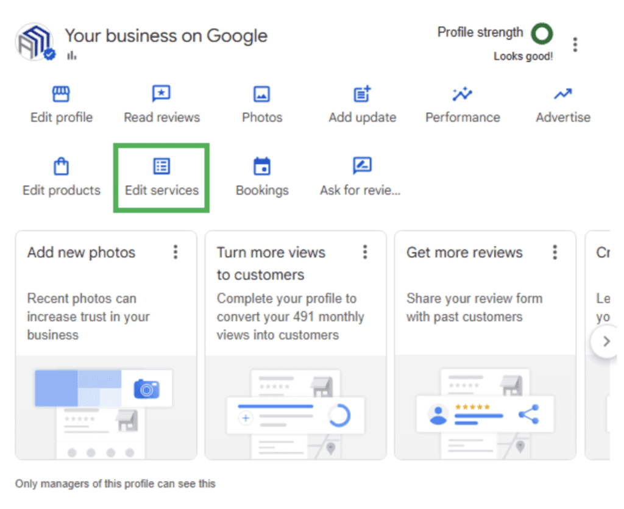Click the Read reviews star icon
The height and width of the screenshot is (509, 624).
click(x=161, y=94)
